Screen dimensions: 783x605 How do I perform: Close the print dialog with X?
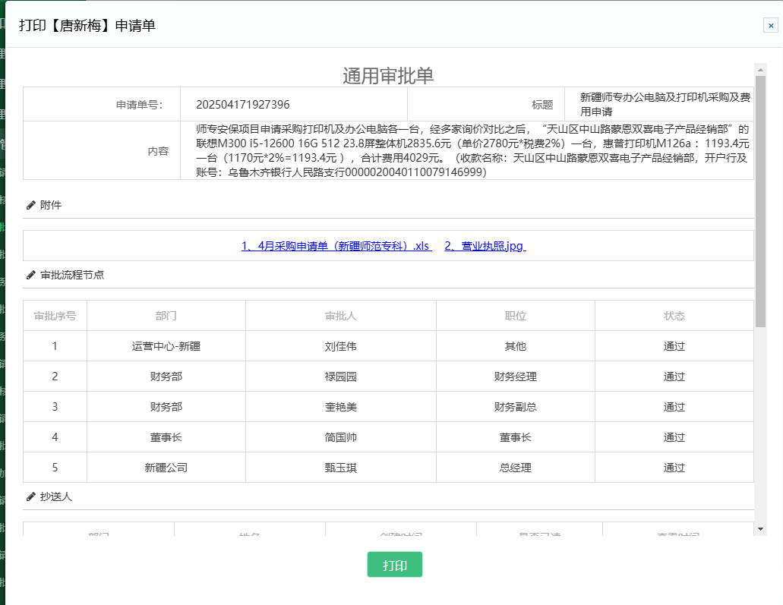770,25
